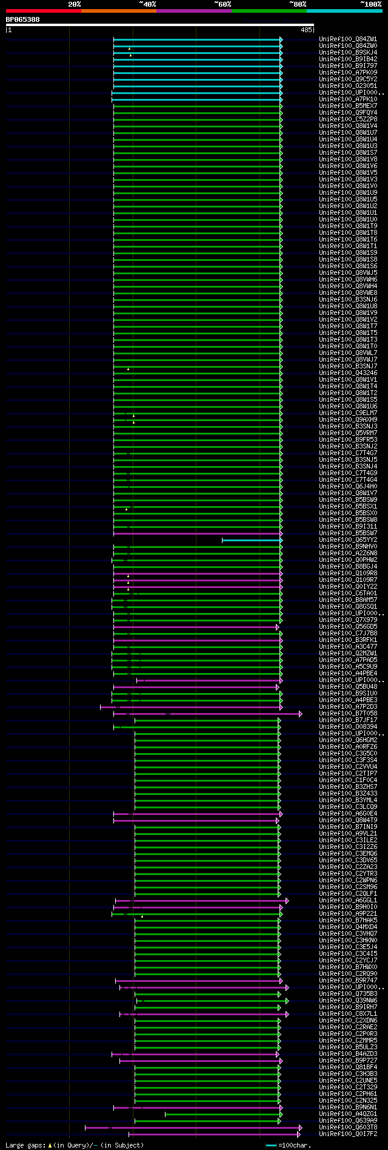Viewport: 388px width, 1150px height.
Task: Select the UniRef100_Q81BF4 entry
Action: coord(348,1067)
